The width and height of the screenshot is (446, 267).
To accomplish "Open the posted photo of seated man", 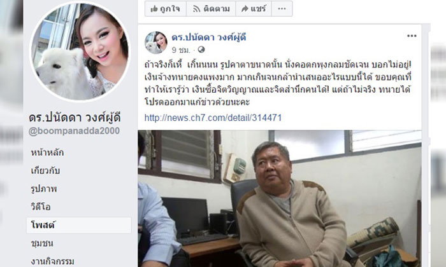I will pyautogui.click(x=280, y=198).
